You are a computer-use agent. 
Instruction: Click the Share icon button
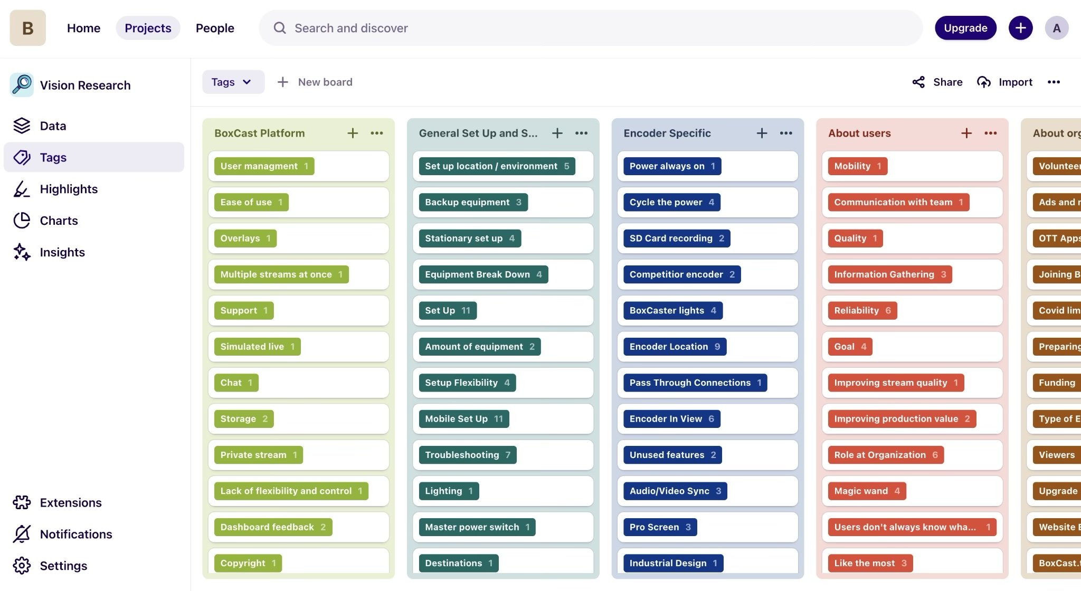click(x=918, y=82)
